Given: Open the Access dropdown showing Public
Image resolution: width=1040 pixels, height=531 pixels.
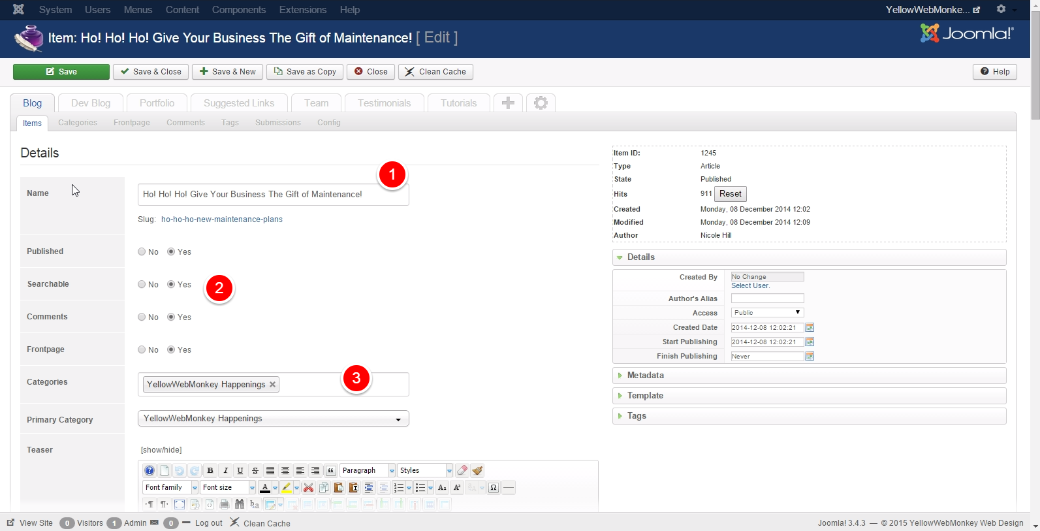Looking at the screenshot, I should (767, 313).
